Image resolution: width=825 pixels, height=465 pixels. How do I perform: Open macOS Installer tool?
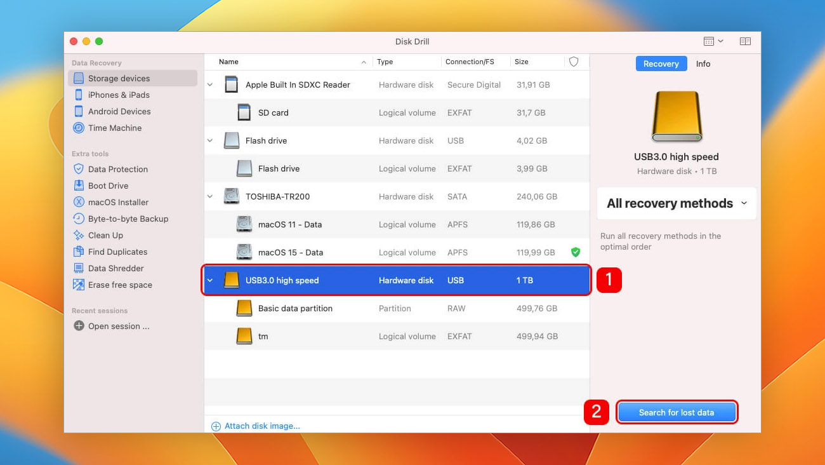click(x=118, y=202)
